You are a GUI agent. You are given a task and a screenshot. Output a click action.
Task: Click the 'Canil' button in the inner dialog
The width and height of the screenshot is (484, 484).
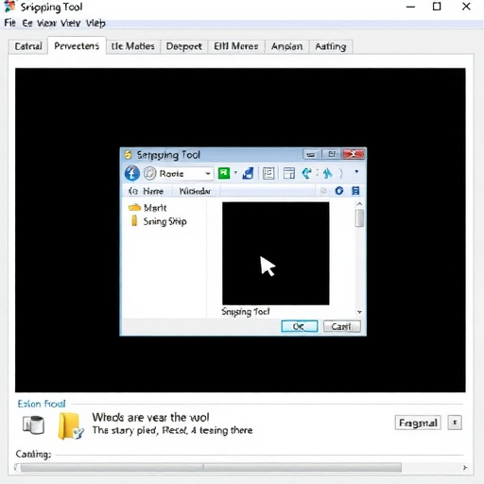[342, 326]
